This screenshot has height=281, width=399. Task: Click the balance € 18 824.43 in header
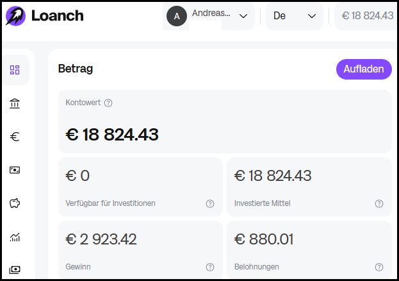pyautogui.click(x=367, y=16)
